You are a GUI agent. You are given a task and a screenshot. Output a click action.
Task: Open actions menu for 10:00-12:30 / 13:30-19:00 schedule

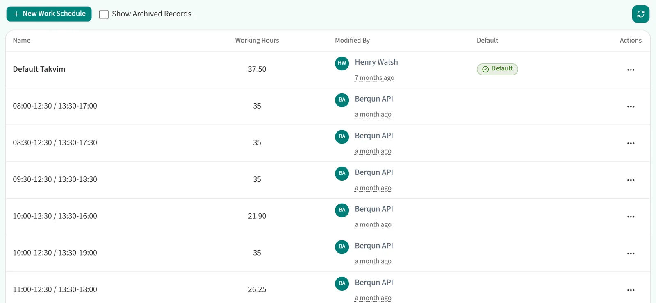pos(631,253)
